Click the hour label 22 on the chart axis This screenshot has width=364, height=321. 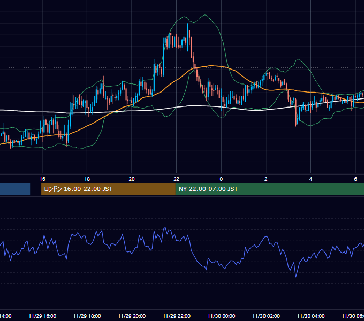[177, 179]
